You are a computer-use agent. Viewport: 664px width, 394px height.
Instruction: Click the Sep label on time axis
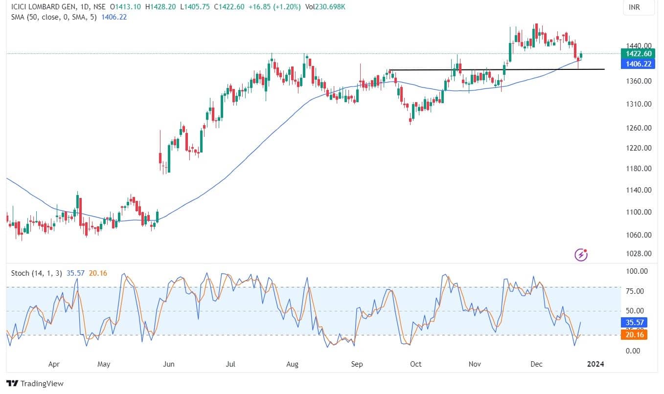357,364
